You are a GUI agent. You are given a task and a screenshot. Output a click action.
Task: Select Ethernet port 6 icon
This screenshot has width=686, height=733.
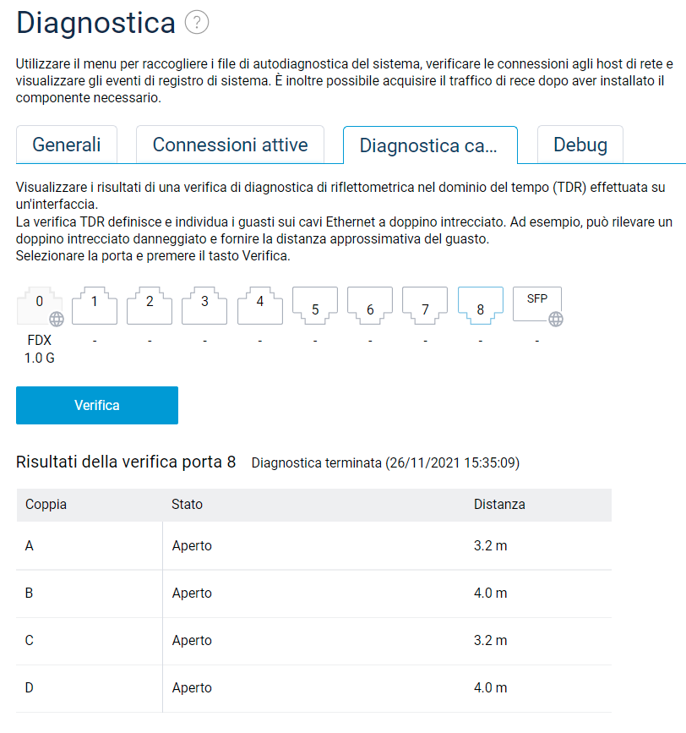[370, 304]
